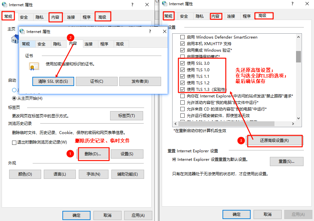Select the 内容 tab in the front dialog
Viewport: 314px width, 221px height.
pyautogui.click(x=73, y=43)
